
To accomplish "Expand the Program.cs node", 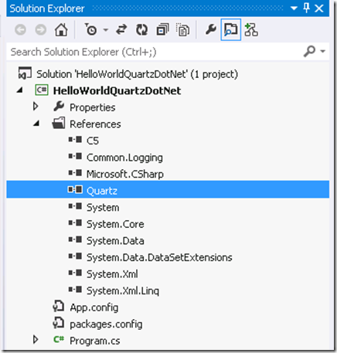I will click(x=36, y=339).
